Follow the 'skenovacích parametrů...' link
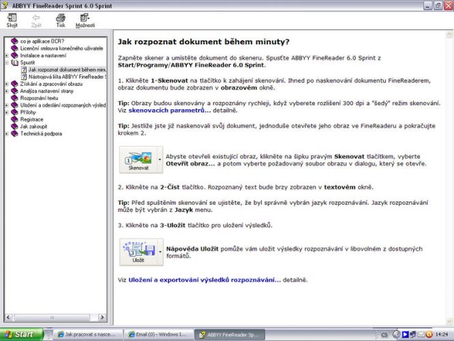The height and width of the screenshot is (341, 454). point(170,110)
